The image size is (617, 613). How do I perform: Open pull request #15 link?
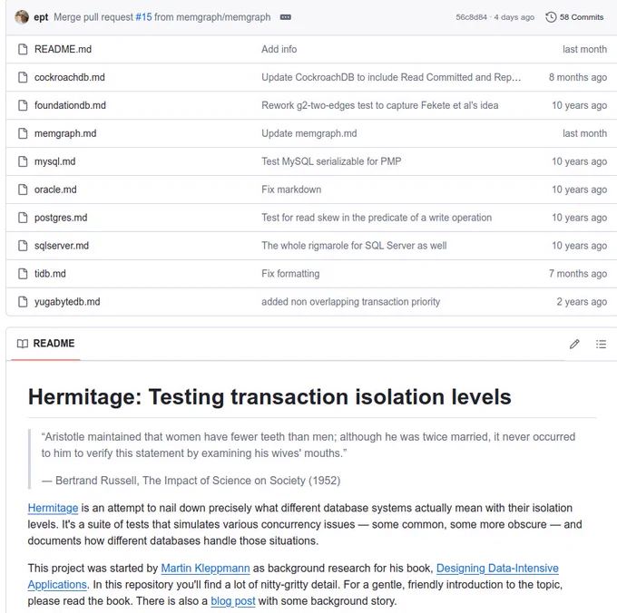143,17
